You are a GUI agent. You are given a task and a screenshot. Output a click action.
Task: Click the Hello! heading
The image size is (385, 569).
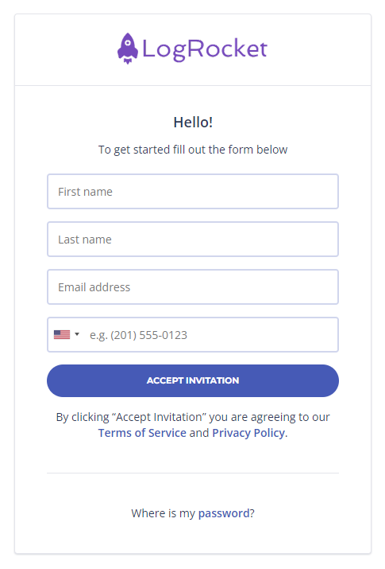(193, 123)
